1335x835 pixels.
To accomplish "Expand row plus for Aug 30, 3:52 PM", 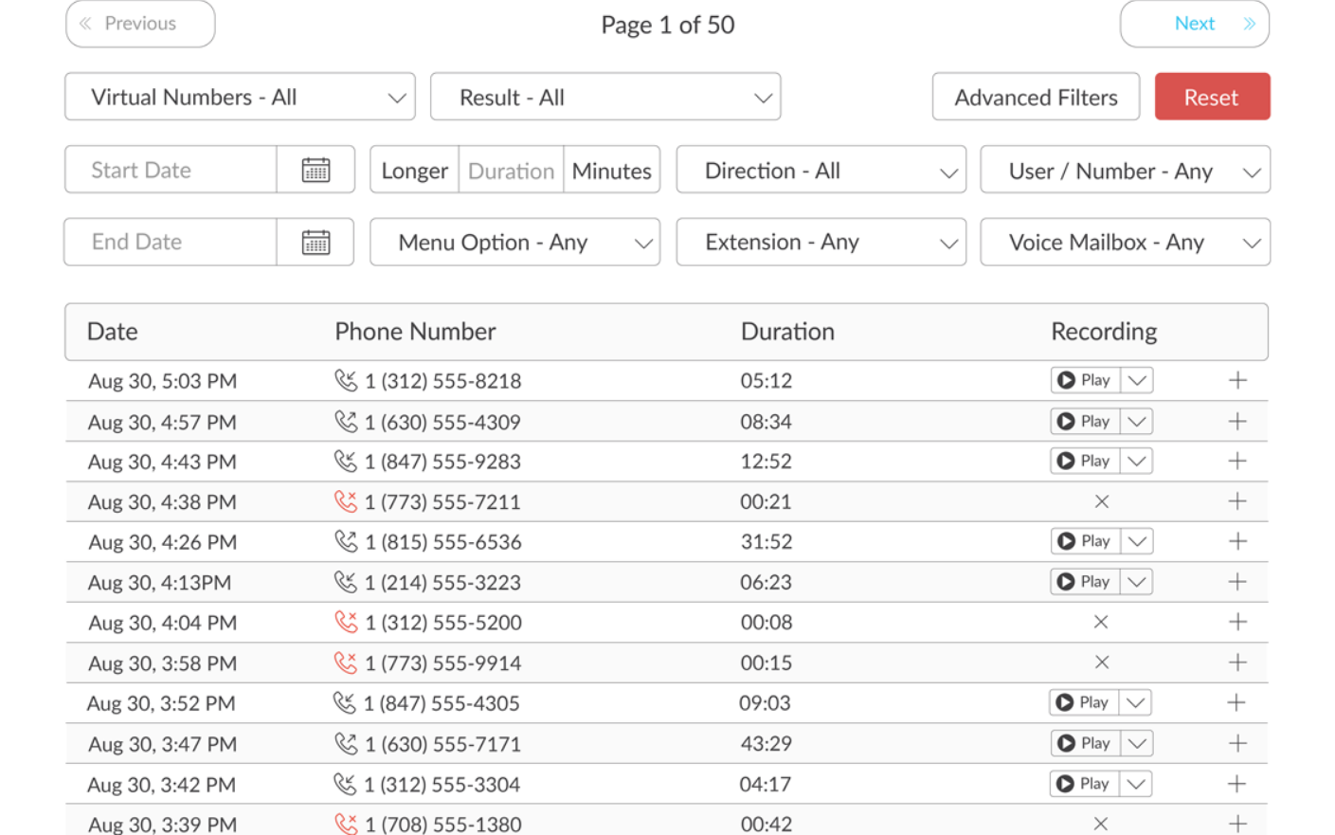I will [1236, 702].
